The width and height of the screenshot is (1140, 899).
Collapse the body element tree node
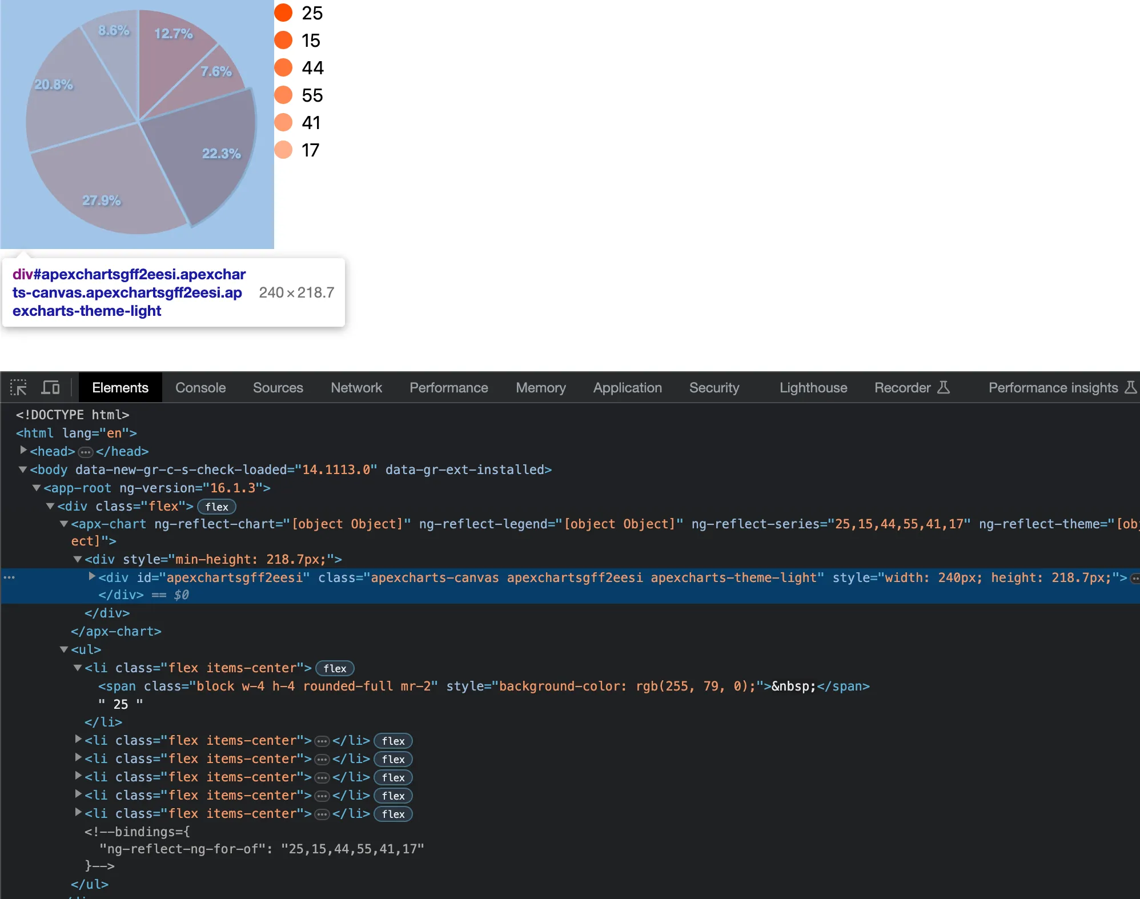[x=23, y=469]
